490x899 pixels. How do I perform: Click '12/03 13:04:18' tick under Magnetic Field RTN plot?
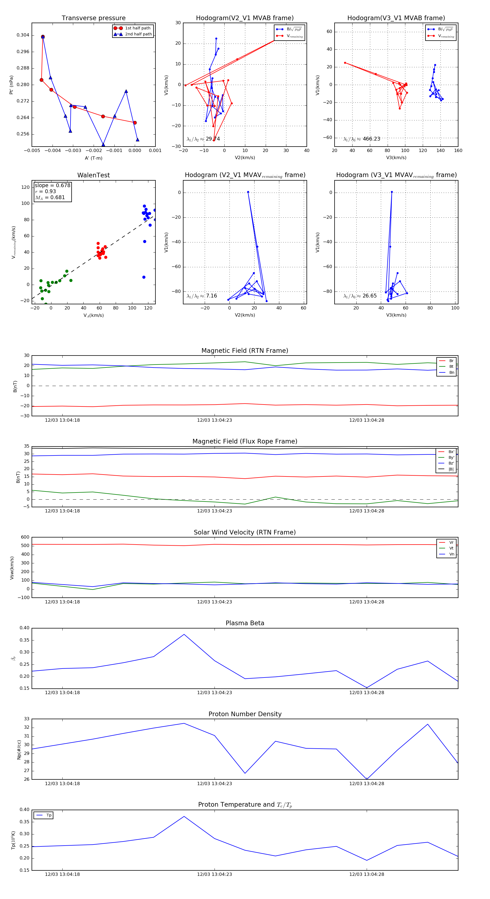pyautogui.click(x=62, y=420)
